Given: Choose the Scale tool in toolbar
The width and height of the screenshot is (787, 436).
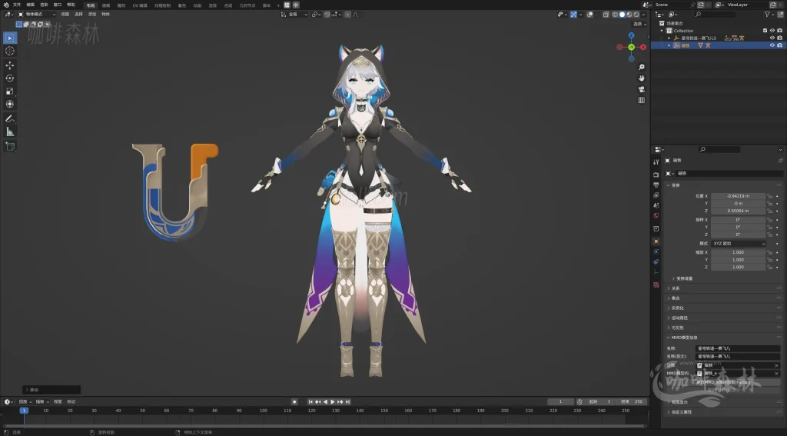Looking at the screenshot, I should (x=9, y=92).
